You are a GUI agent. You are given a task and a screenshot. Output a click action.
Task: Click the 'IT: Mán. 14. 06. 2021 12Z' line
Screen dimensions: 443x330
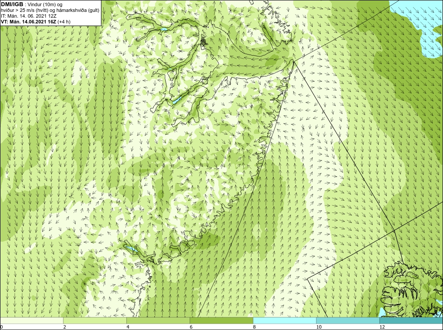point(28,16)
